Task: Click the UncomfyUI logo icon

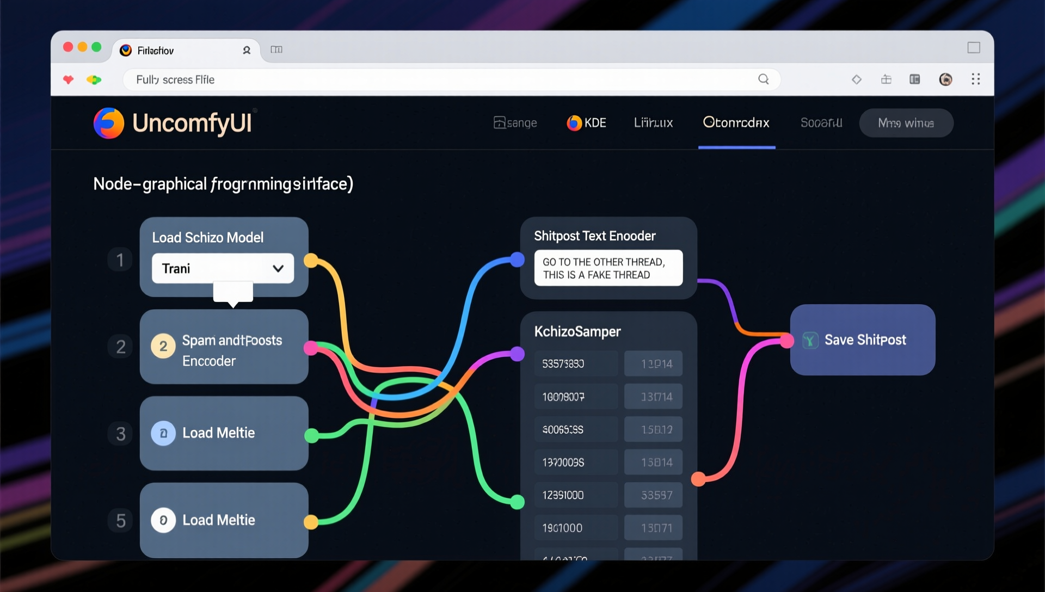Action: (109, 123)
